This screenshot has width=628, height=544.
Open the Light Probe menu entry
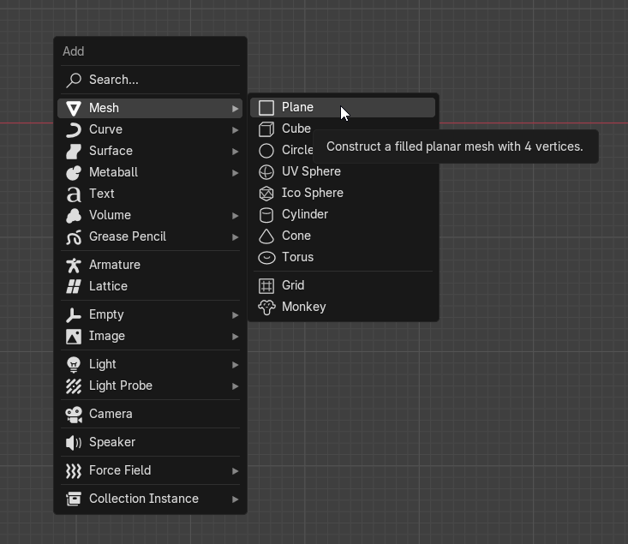[x=121, y=386]
